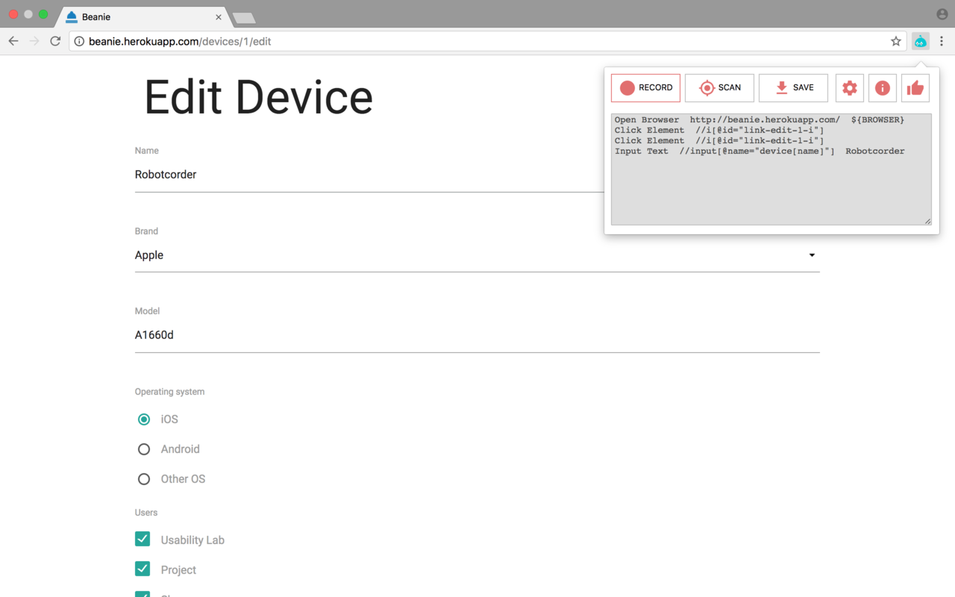This screenshot has height=597, width=955.
Task: Edit the Model field containing A1660d
Action: (x=477, y=335)
